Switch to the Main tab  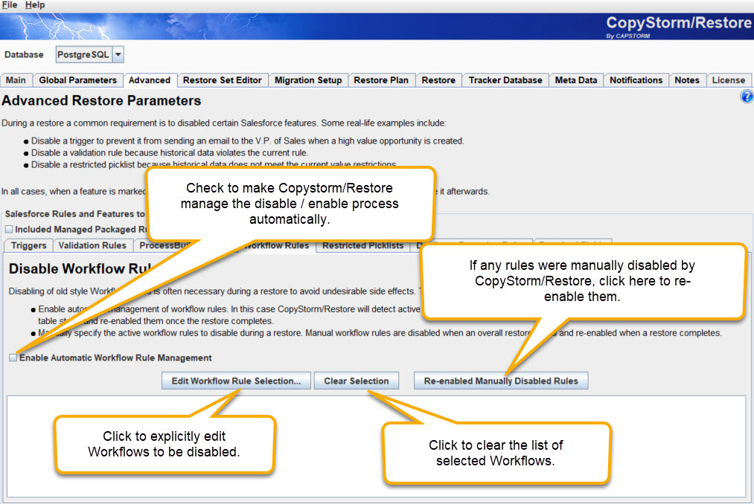[x=16, y=80]
